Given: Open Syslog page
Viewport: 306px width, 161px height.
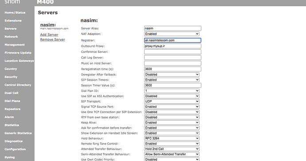Looking at the screenshot, I should tap(10, 157).
